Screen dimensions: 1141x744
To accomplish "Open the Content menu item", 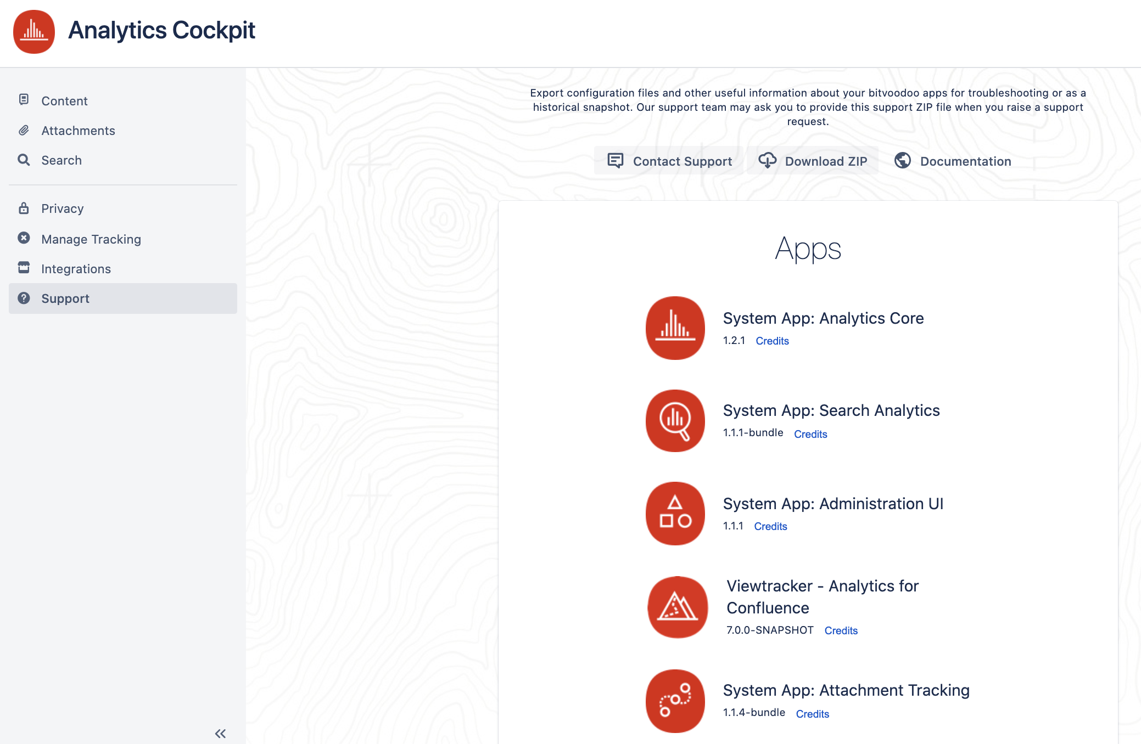I will click(x=64, y=101).
